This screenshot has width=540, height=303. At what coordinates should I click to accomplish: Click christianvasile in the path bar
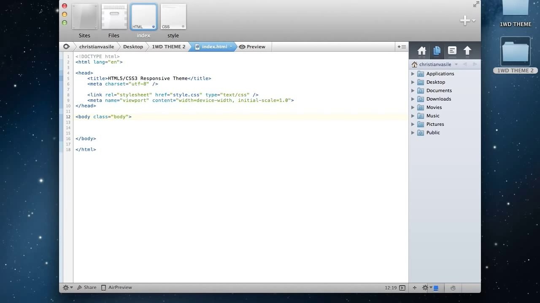[97, 47]
